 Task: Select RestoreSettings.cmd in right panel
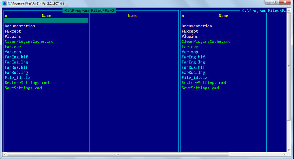click(204, 83)
